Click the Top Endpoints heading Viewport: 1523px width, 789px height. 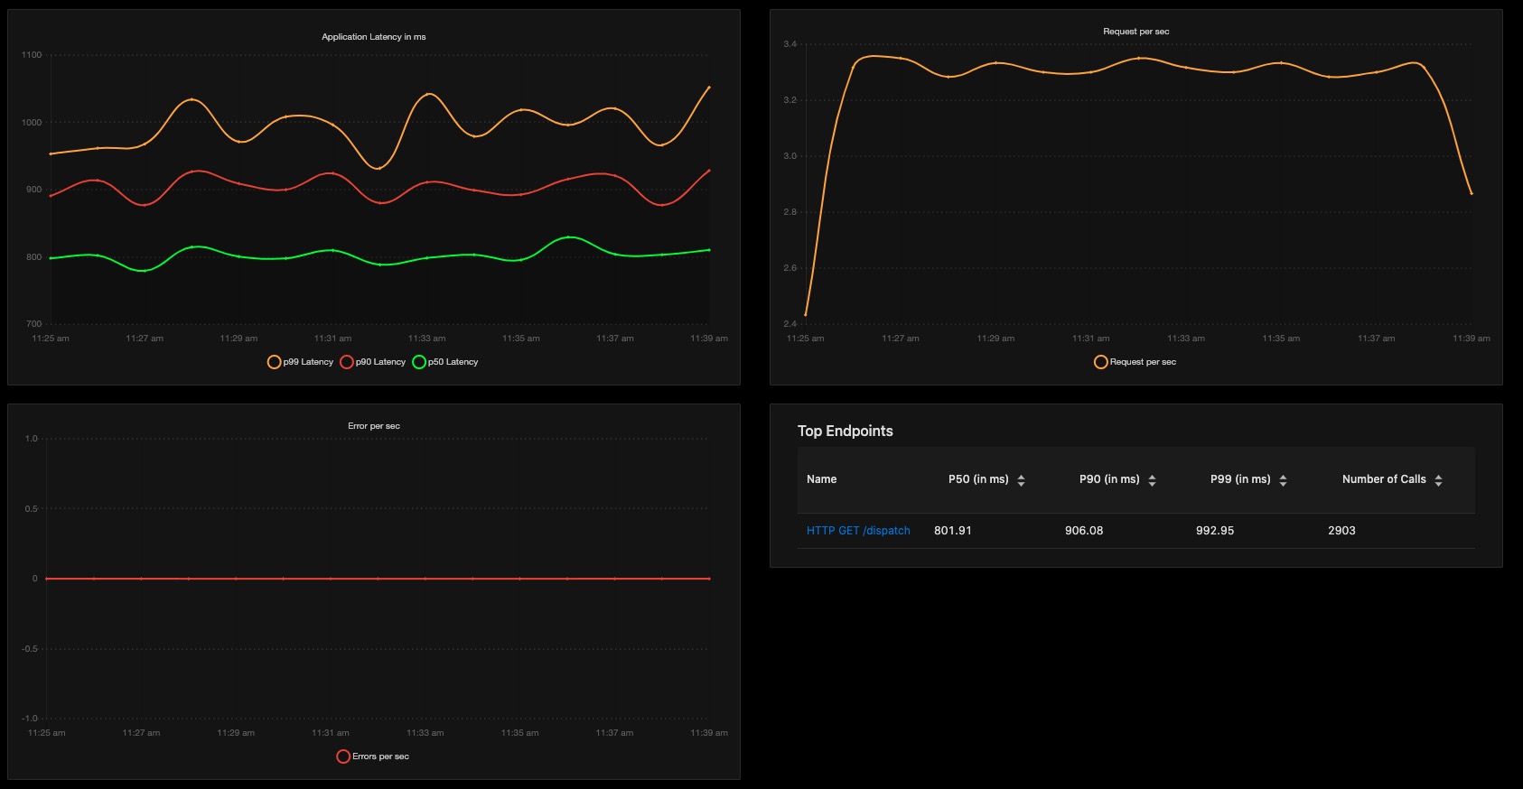tap(846, 431)
